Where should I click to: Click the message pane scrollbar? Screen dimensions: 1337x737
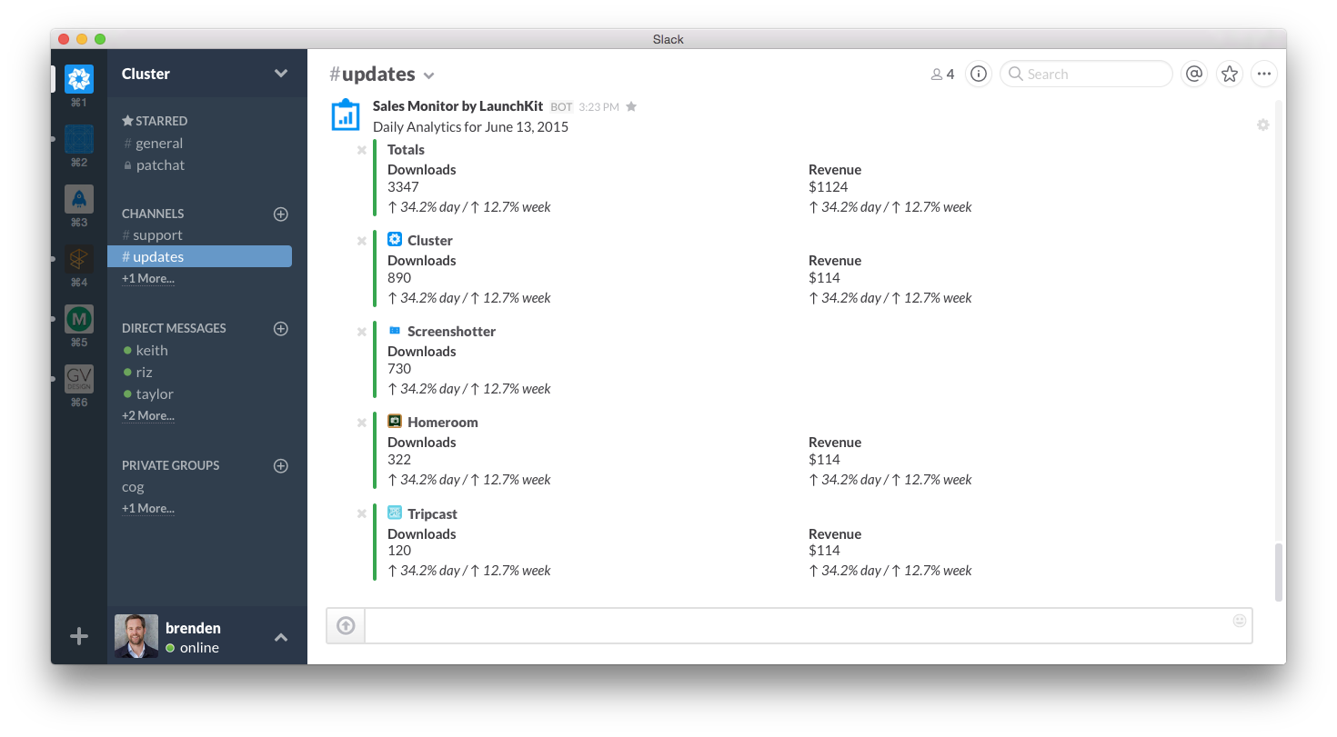[x=1279, y=573]
